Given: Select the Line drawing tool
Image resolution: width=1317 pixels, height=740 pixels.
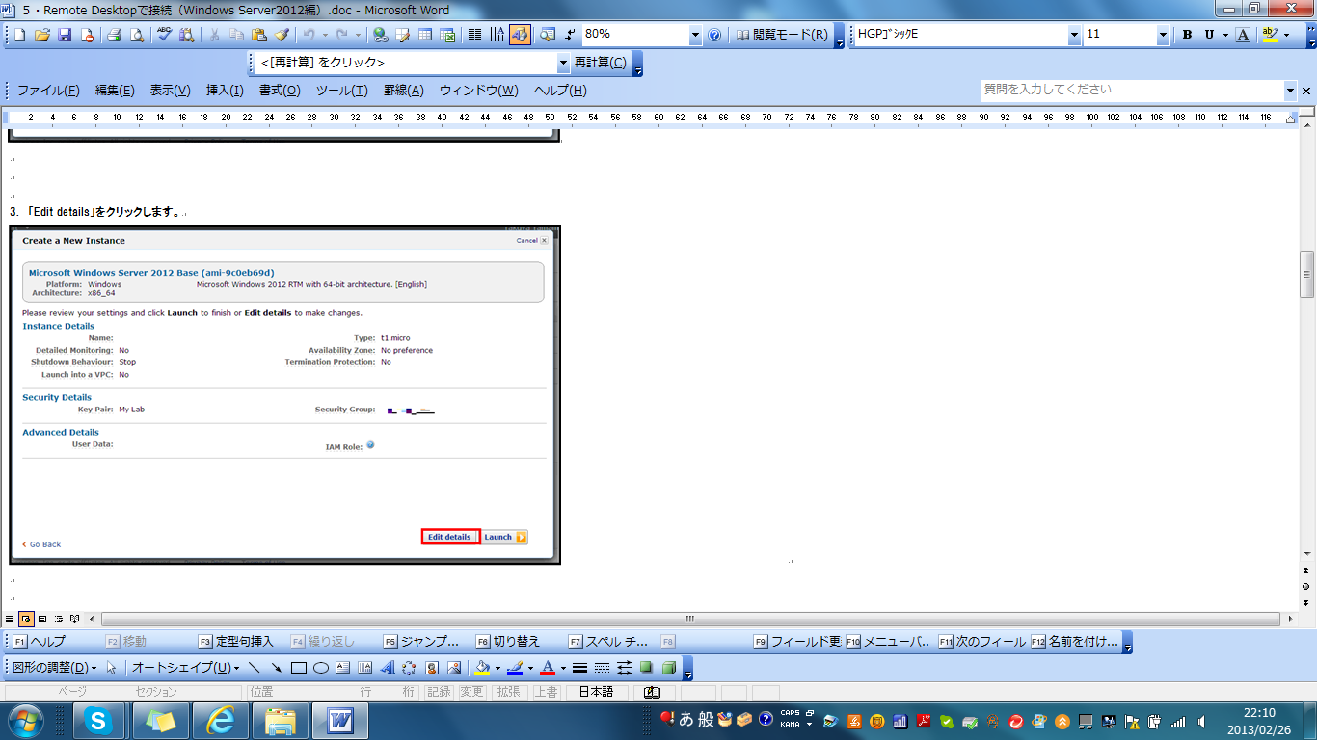Looking at the screenshot, I should coord(254,667).
